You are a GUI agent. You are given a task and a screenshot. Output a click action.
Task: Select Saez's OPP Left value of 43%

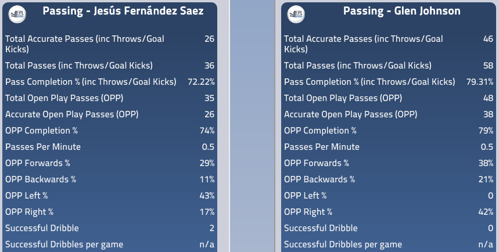pos(207,196)
